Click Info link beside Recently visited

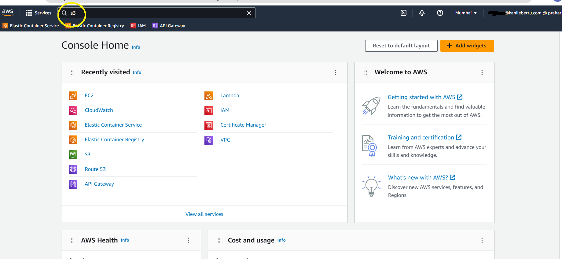point(137,72)
